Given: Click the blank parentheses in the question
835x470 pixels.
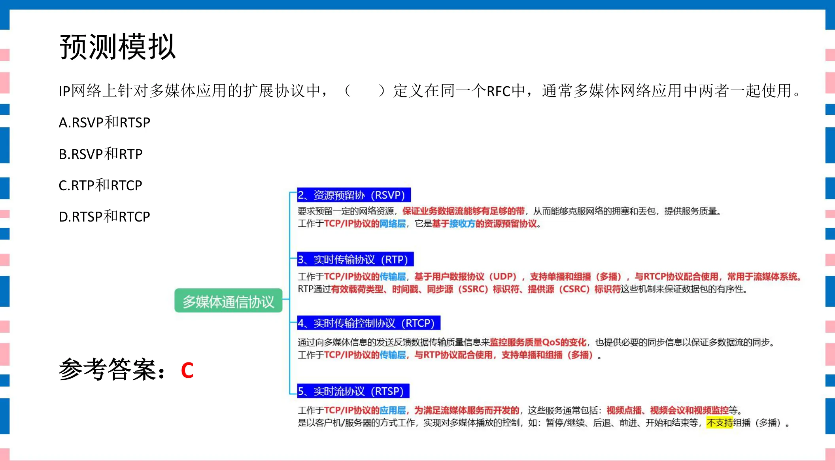Looking at the screenshot, I should pos(365,91).
